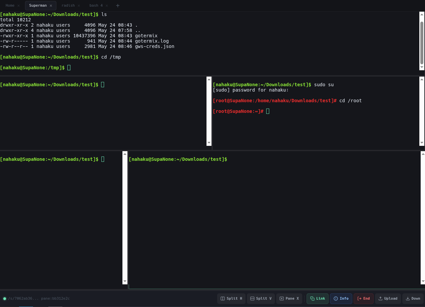Click the -rw-r----- permissions of gotermix.log

click(14, 41)
